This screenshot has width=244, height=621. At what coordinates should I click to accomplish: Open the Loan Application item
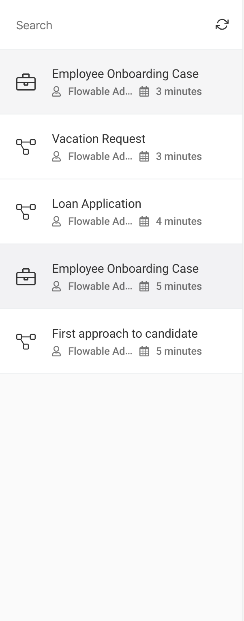(96, 203)
